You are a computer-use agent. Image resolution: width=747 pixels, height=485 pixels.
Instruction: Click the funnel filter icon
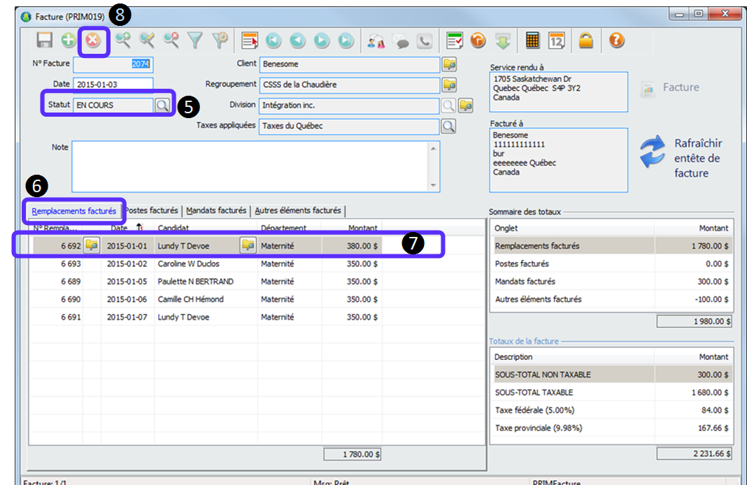coord(195,41)
